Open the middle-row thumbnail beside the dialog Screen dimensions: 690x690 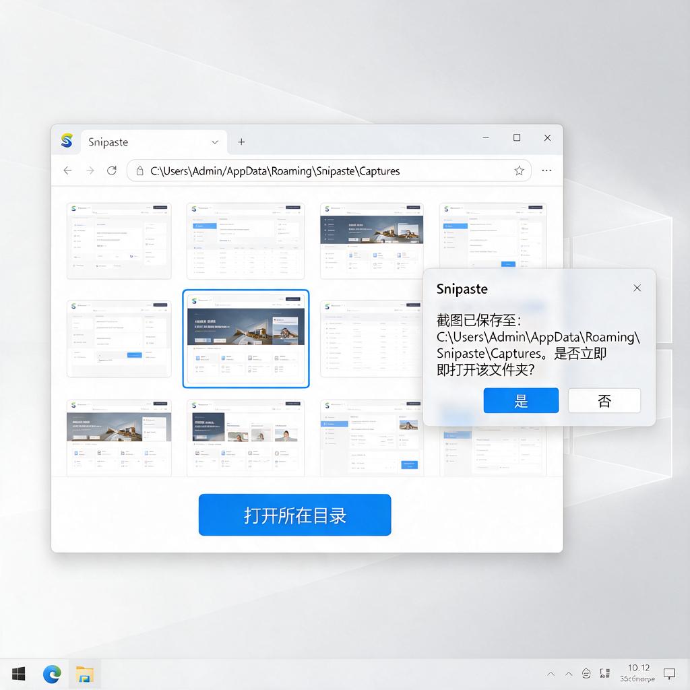(372, 339)
